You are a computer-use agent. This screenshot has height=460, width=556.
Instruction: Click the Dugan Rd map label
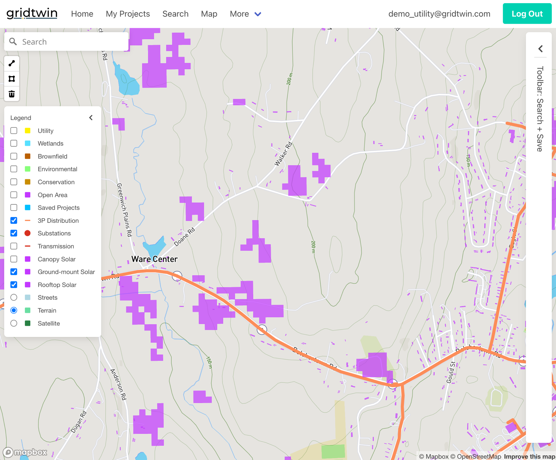coord(79,422)
